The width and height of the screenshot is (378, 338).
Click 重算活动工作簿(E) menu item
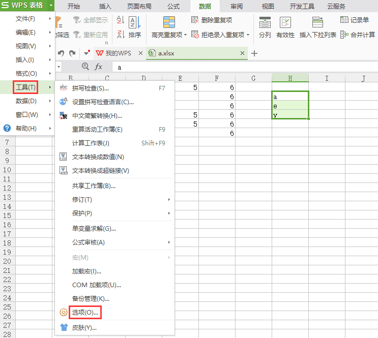pos(114,130)
